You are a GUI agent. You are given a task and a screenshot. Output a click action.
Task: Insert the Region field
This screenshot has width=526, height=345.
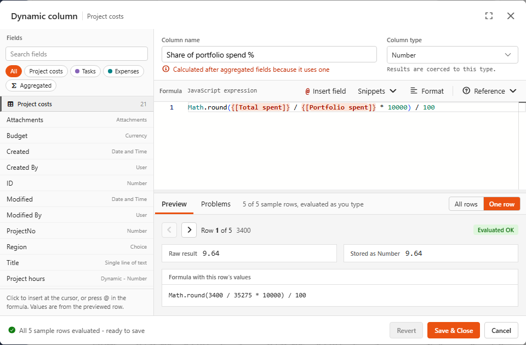tap(77, 246)
